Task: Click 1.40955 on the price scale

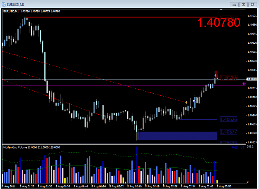Action: 252,34
